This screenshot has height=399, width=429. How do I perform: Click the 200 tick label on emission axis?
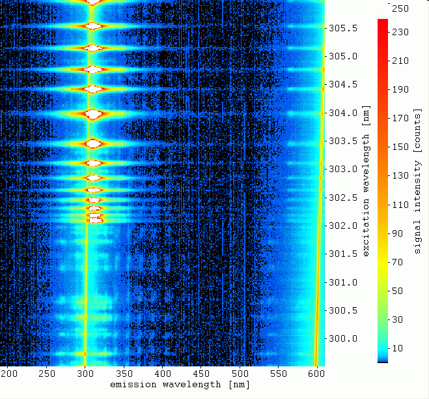(x=9, y=374)
